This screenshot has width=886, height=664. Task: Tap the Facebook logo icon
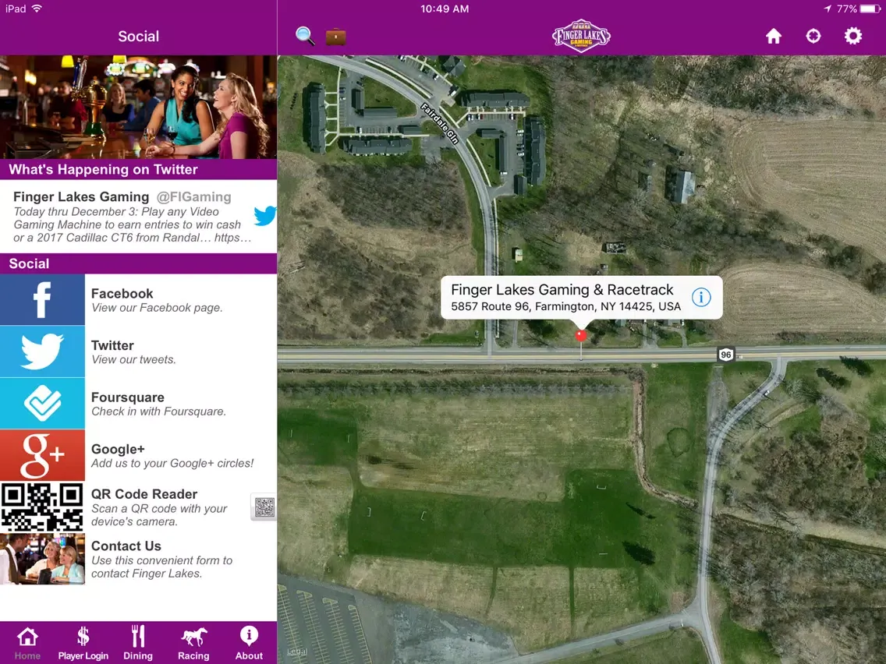42,300
